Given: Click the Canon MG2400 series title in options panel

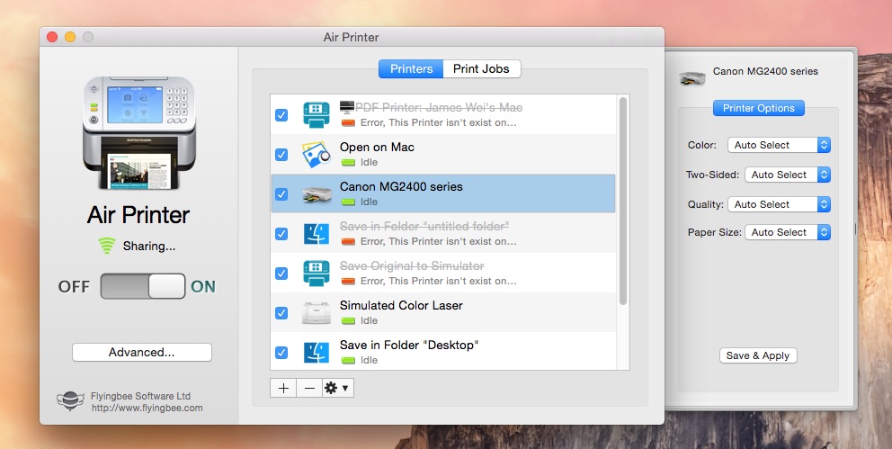Looking at the screenshot, I should click(x=765, y=71).
